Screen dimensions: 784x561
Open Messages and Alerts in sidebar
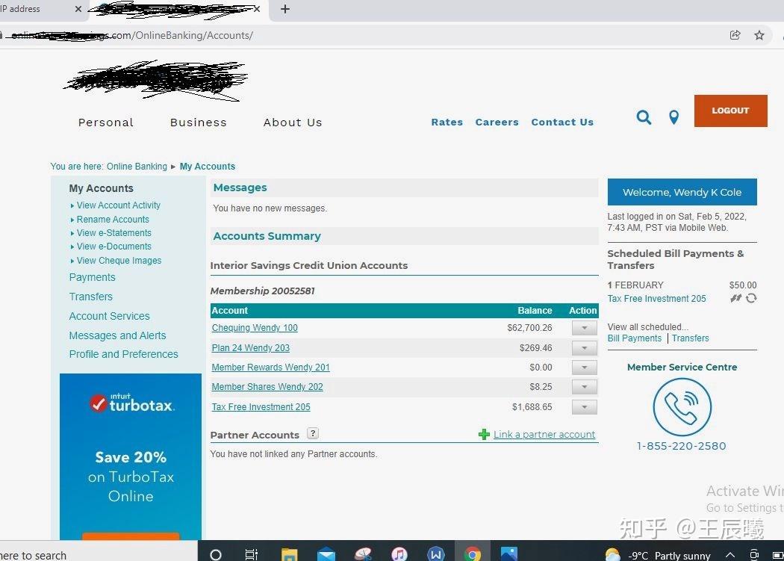click(x=117, y=335)
